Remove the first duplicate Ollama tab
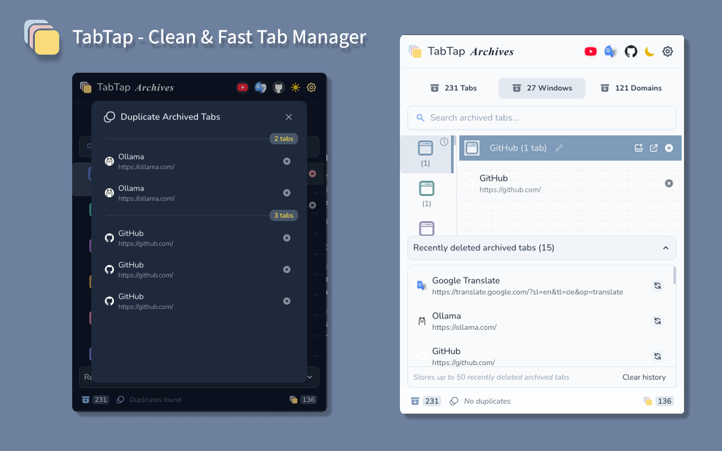This screenshot has width=722, height=451. pyautogui.click(x=287, y=161)
